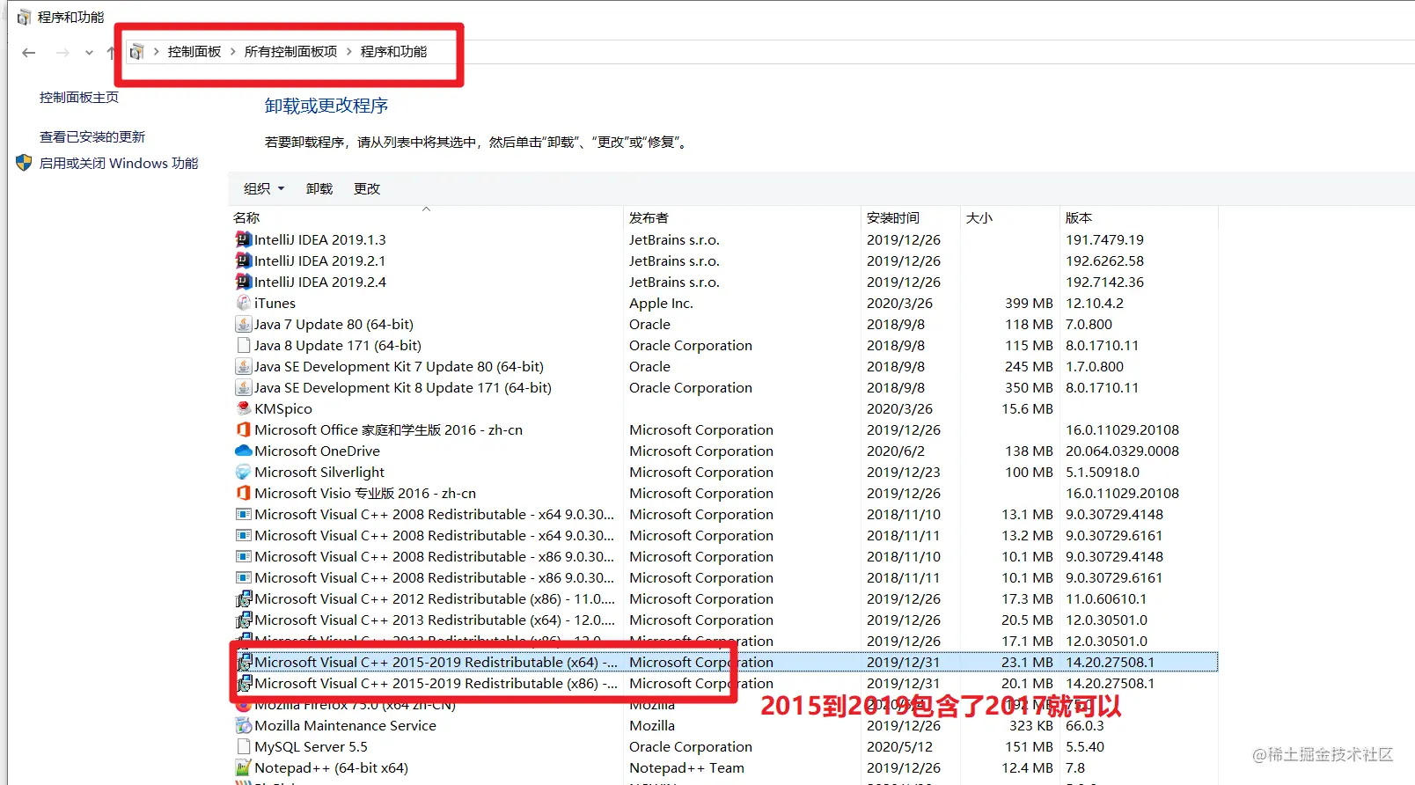This screenshot has height=785, width=1415.
Task: Click version 191.7479.19 cell
Action: click(x=1104, y=239)
